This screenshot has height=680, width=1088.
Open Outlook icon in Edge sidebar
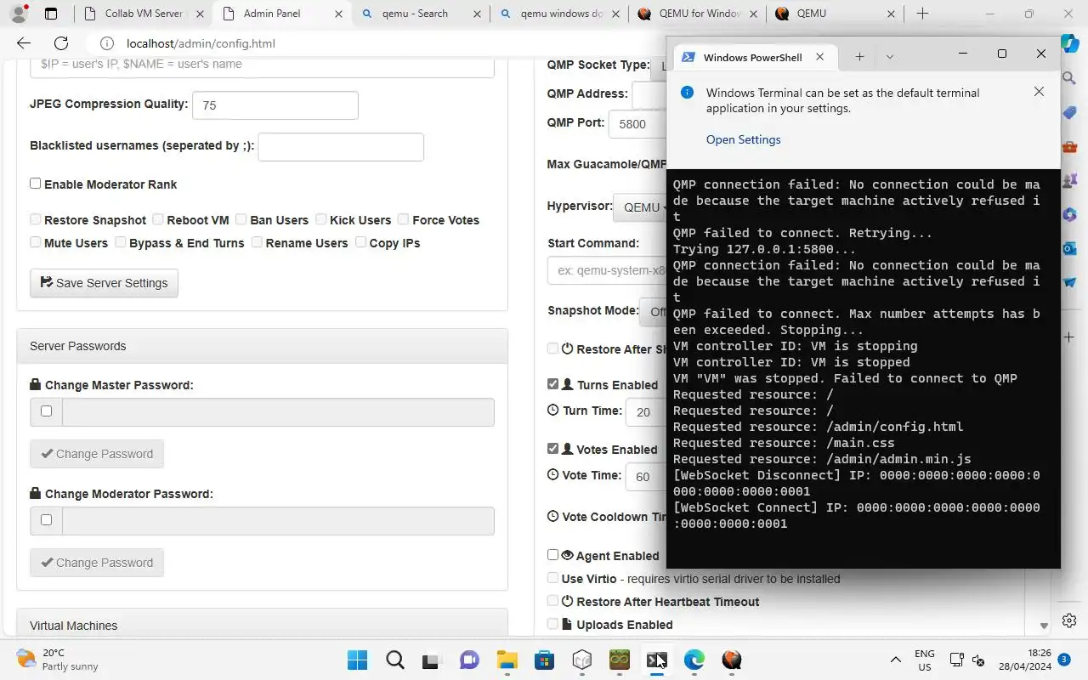[1069, 248]
